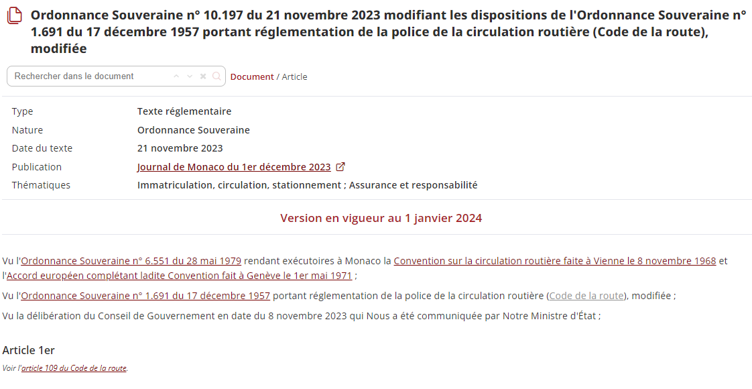Image resolution: width=752 pixels, height=389 pixels.
Task: Click the next search result down arrow
Action: (190, 76)
